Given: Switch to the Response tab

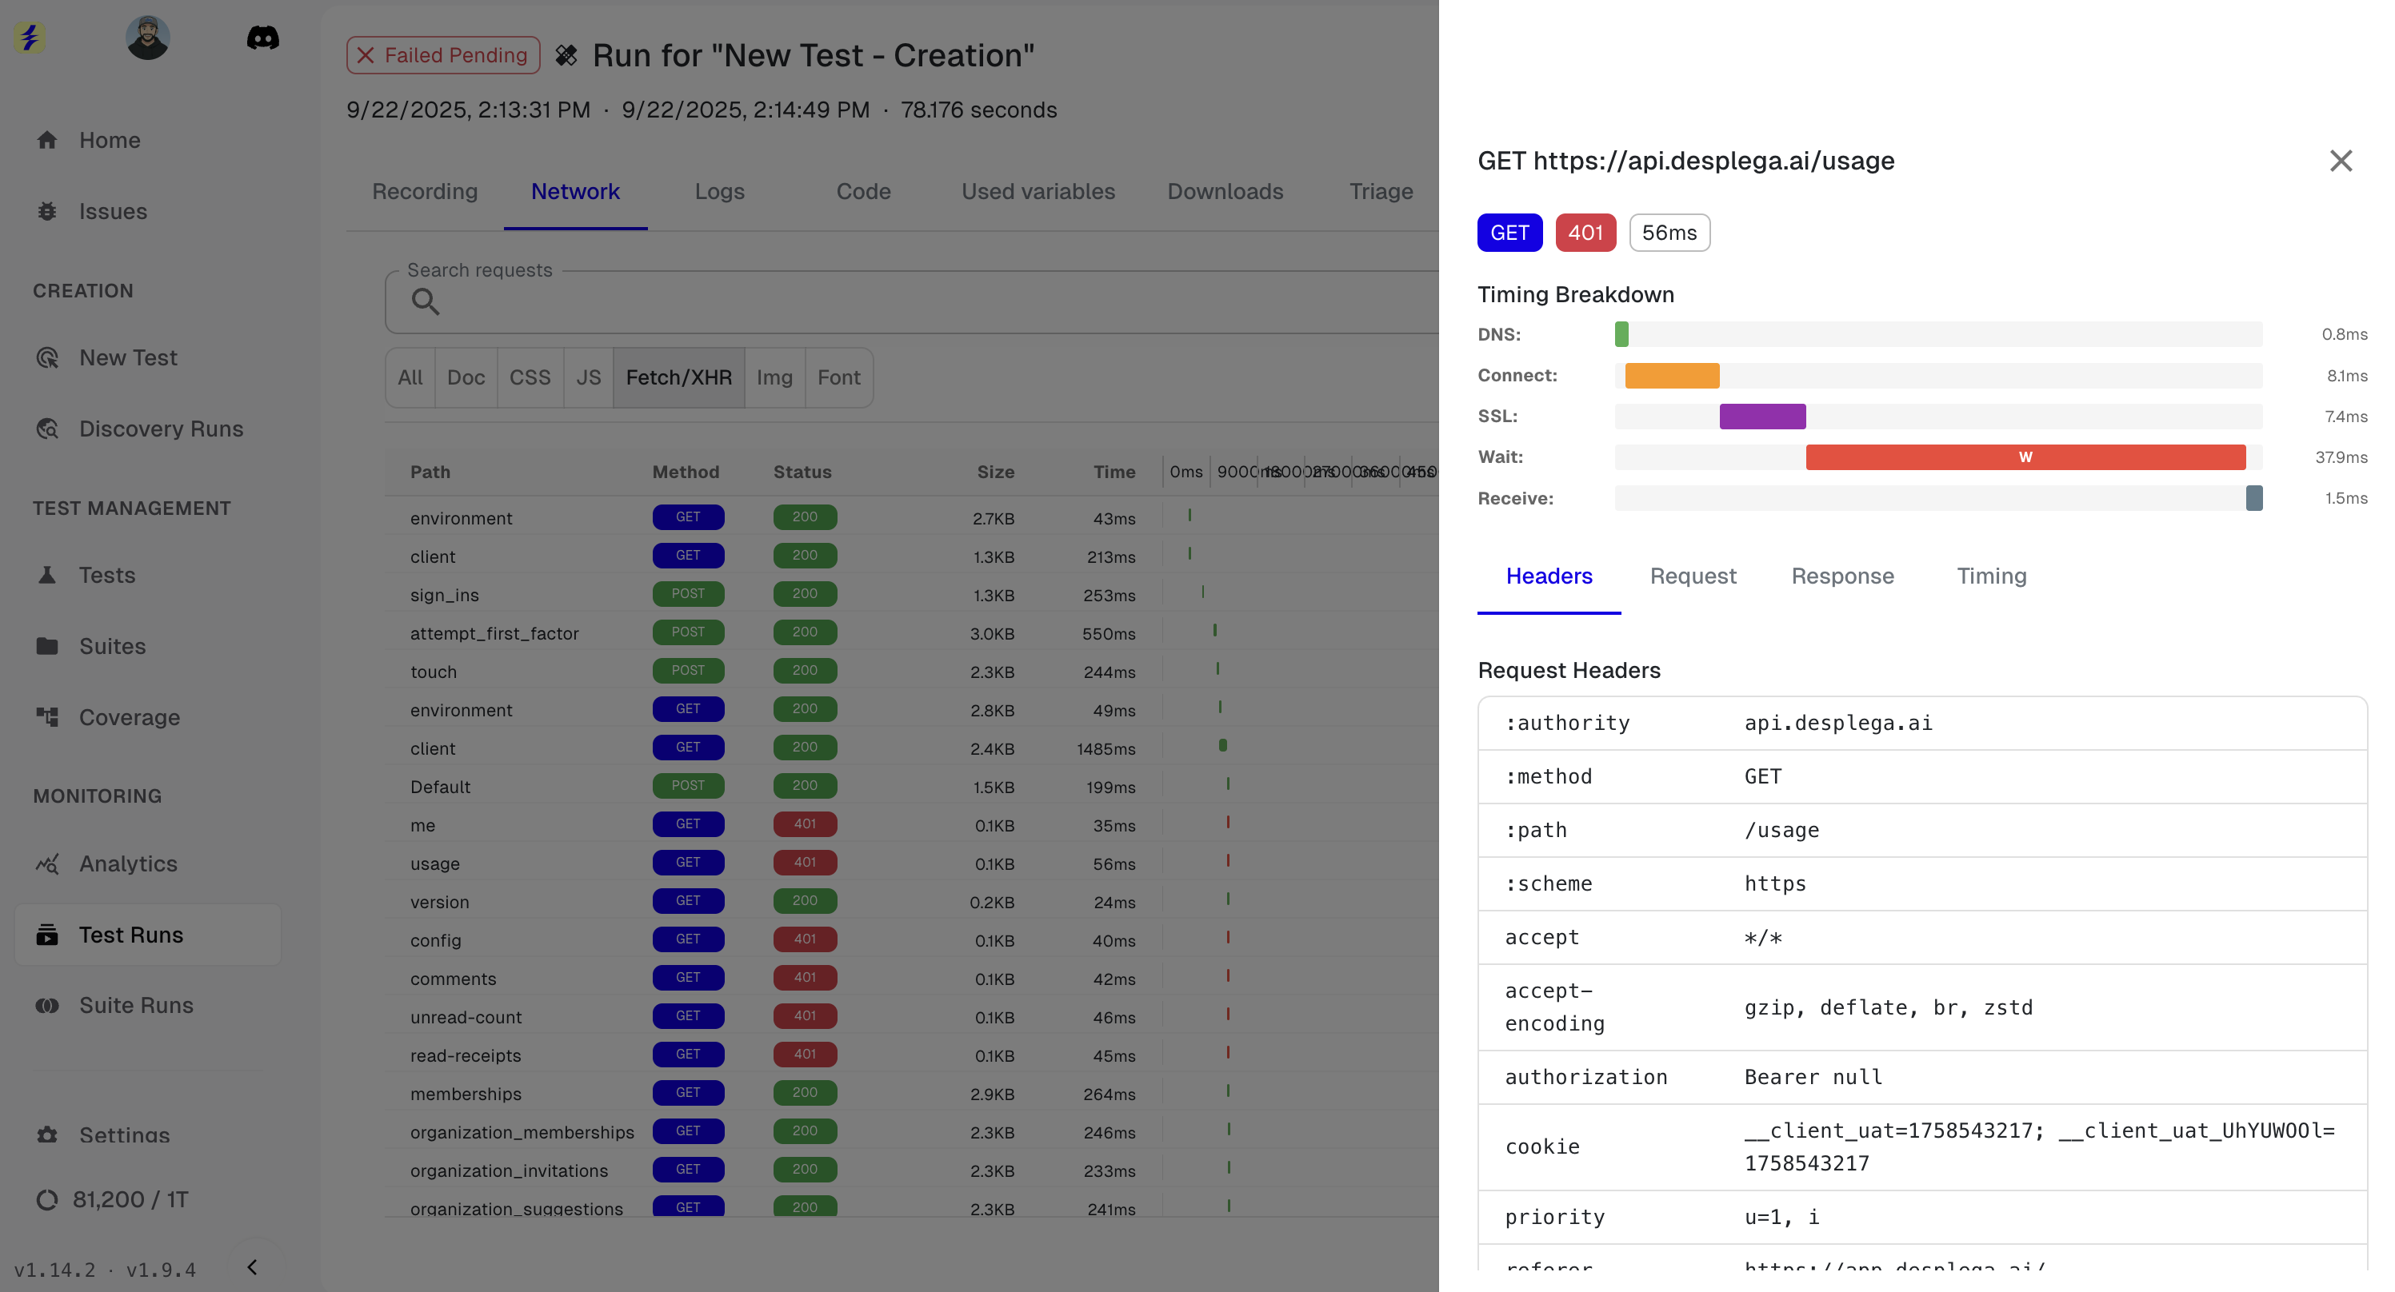Looking at the screenshot, I should tap(1841, 576).
